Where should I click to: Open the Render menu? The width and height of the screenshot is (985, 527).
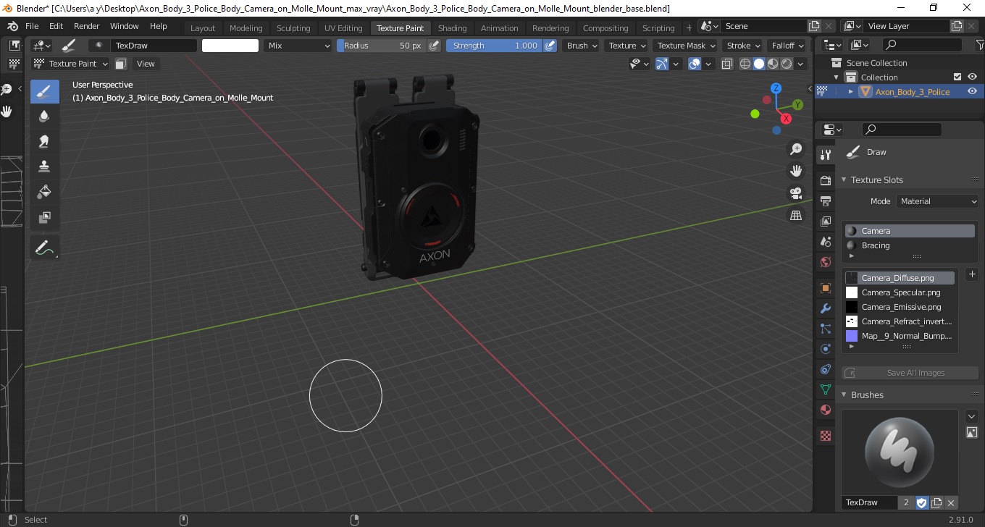click(x=87, y=26)
